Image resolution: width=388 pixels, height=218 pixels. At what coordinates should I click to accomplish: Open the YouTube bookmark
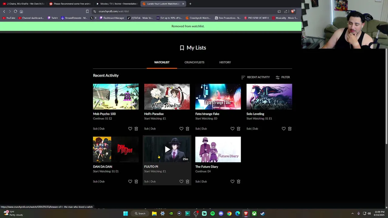tap(9, 18)
